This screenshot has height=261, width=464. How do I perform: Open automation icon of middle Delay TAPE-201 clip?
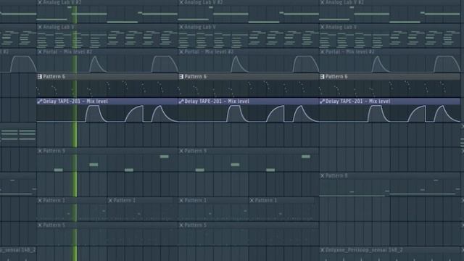point(181,101)
